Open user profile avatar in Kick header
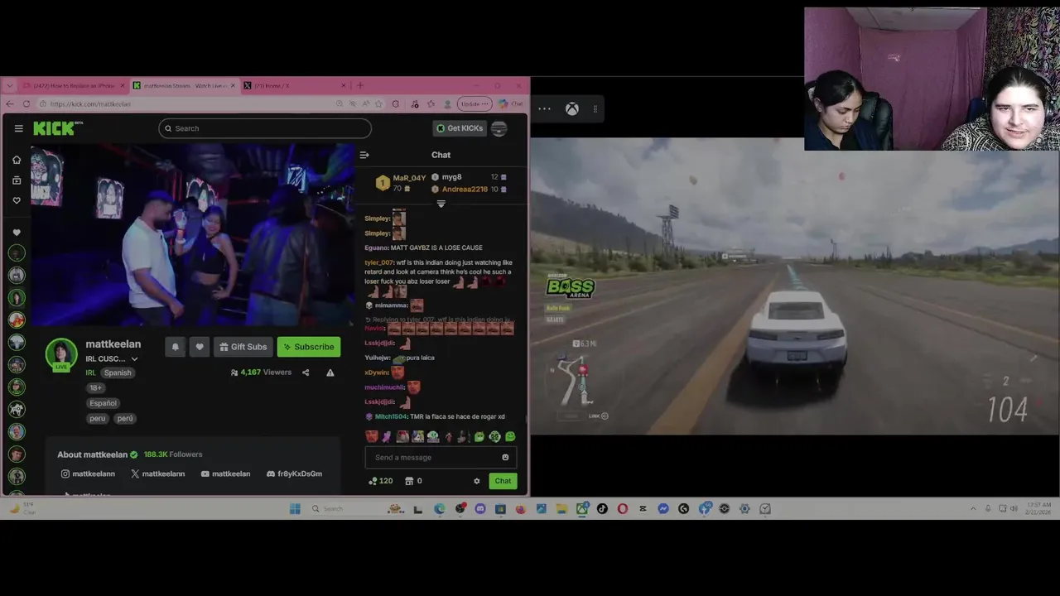Image resolution: width=1060 pixels, height=596 pixels. (x=499, y=128)
